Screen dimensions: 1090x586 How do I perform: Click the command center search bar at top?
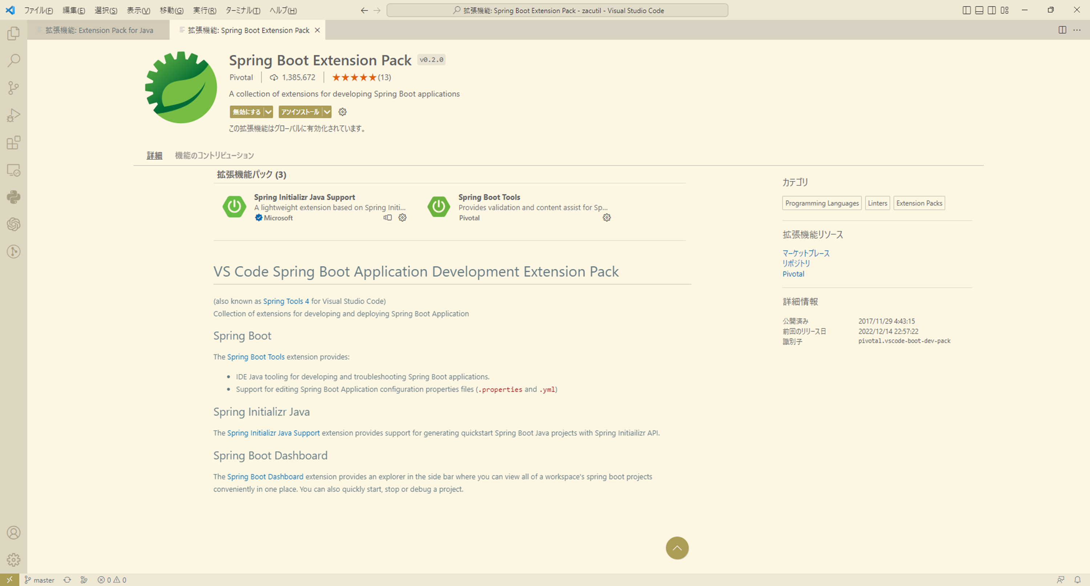(557, 10)
